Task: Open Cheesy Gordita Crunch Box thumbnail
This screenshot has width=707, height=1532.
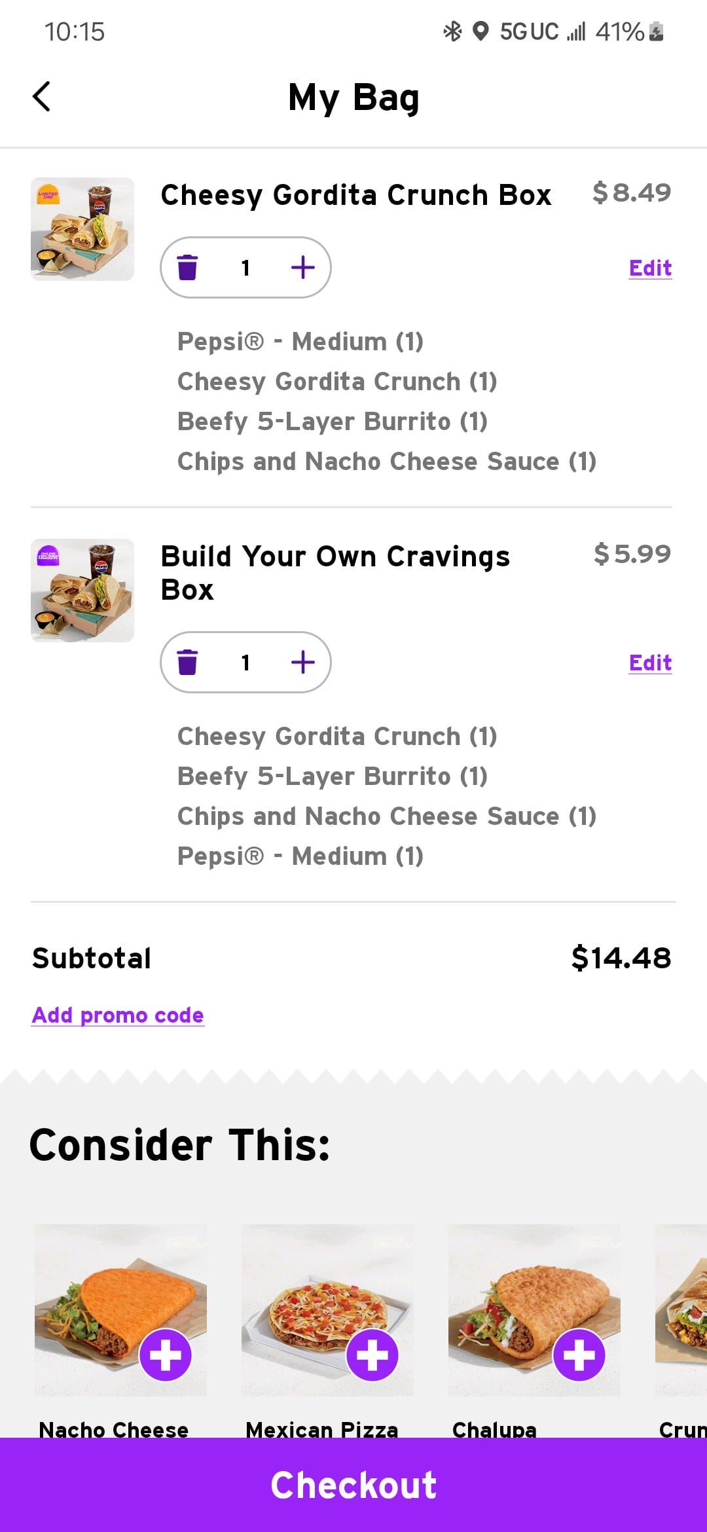Action: coord(82,229)
